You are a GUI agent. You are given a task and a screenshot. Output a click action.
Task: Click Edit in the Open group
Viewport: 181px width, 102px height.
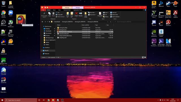pos(105,15)
